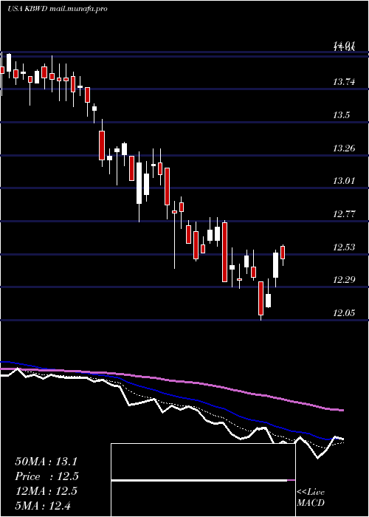Click the 'USA KBWD mail.munafa.pro' title text
Image resolution: width=369 pixels, height=517 pixels.
pos(58,9)
